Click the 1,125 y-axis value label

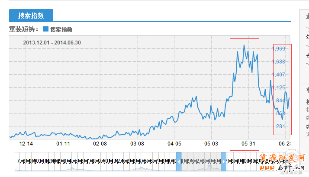(278, 88)
